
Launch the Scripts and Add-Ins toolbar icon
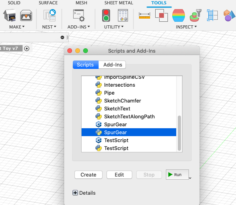coord(79,15)
